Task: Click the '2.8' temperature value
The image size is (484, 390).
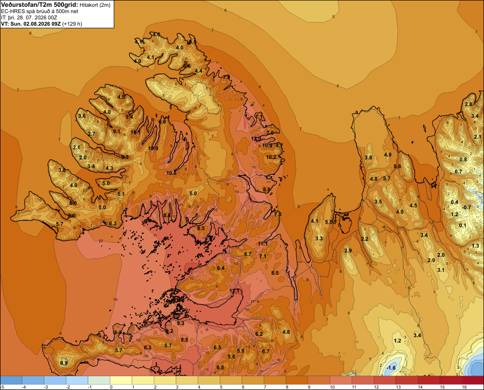Action: pos(469,104)
